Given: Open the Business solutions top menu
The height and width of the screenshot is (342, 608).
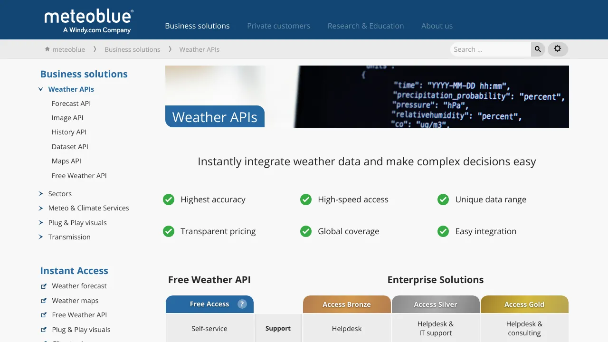Looking at the screenshot, I should (197, 26).
